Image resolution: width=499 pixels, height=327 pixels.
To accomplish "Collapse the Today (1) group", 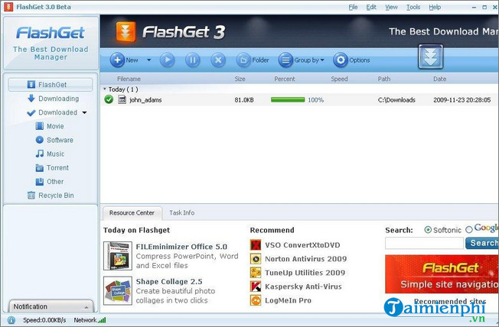I will [x=105, y=89].
